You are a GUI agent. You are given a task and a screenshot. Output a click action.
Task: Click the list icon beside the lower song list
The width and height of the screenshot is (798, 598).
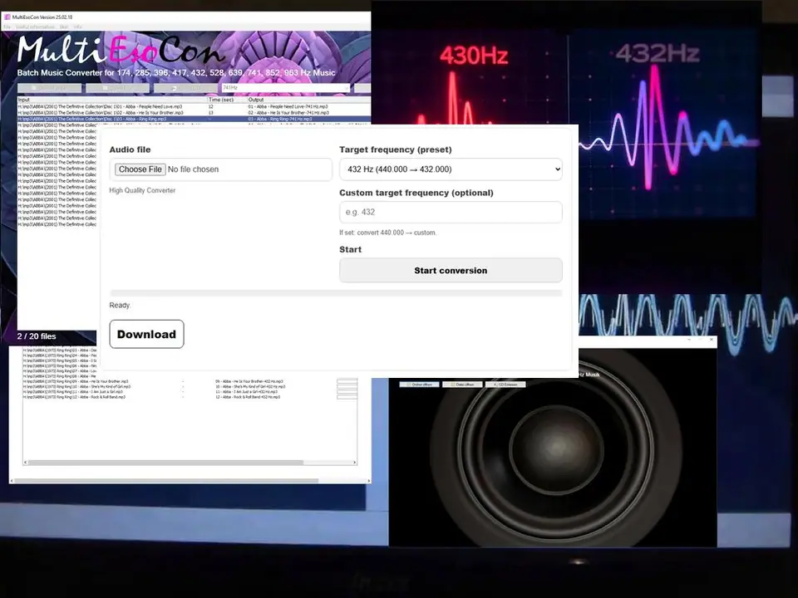coord(347,387)
